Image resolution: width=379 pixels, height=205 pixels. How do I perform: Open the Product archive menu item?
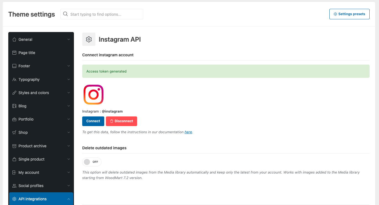tap(32, 146)
